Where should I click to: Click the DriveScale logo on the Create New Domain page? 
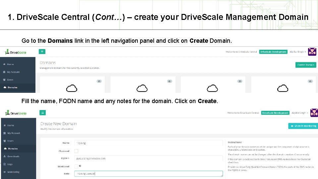16,113
